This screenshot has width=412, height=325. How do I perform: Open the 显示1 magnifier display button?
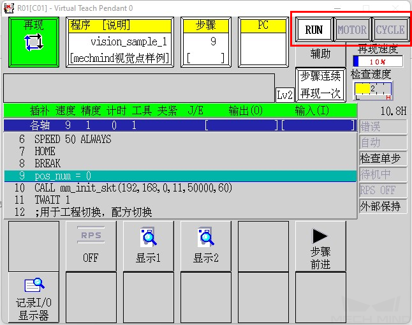click(149, 246)
